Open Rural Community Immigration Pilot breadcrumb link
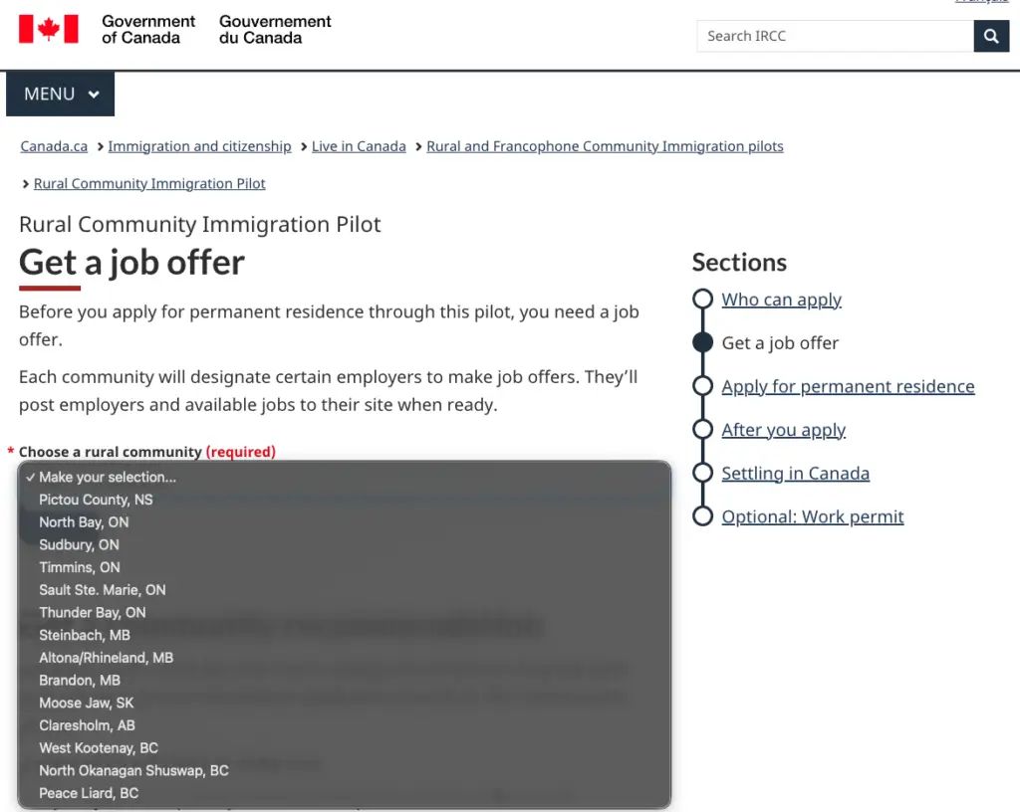 point(149,184)
